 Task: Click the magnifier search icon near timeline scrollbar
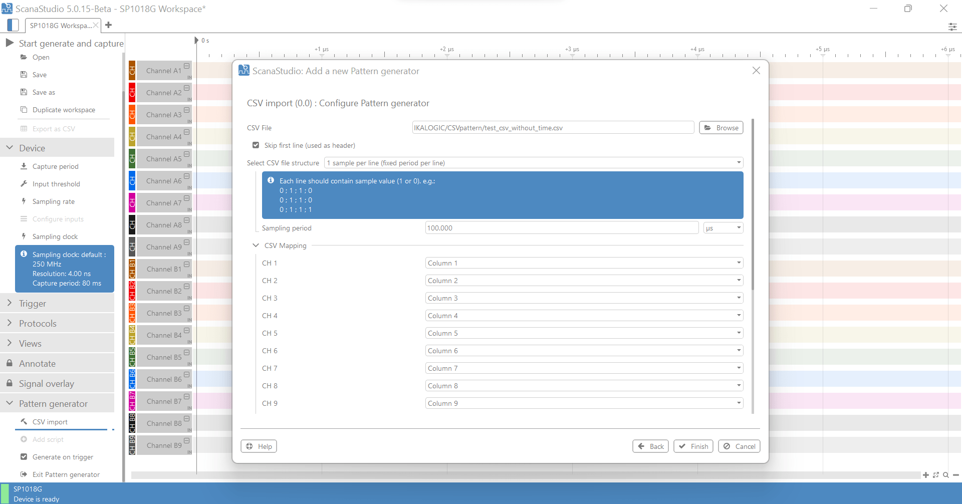[x=945, y=475]
